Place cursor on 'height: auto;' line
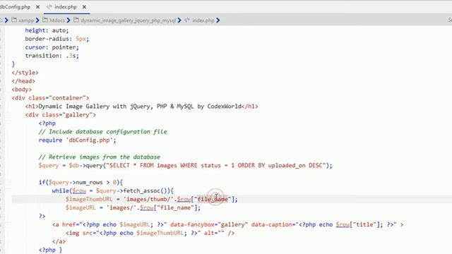The image size is (452, 254). click(47, 30)
